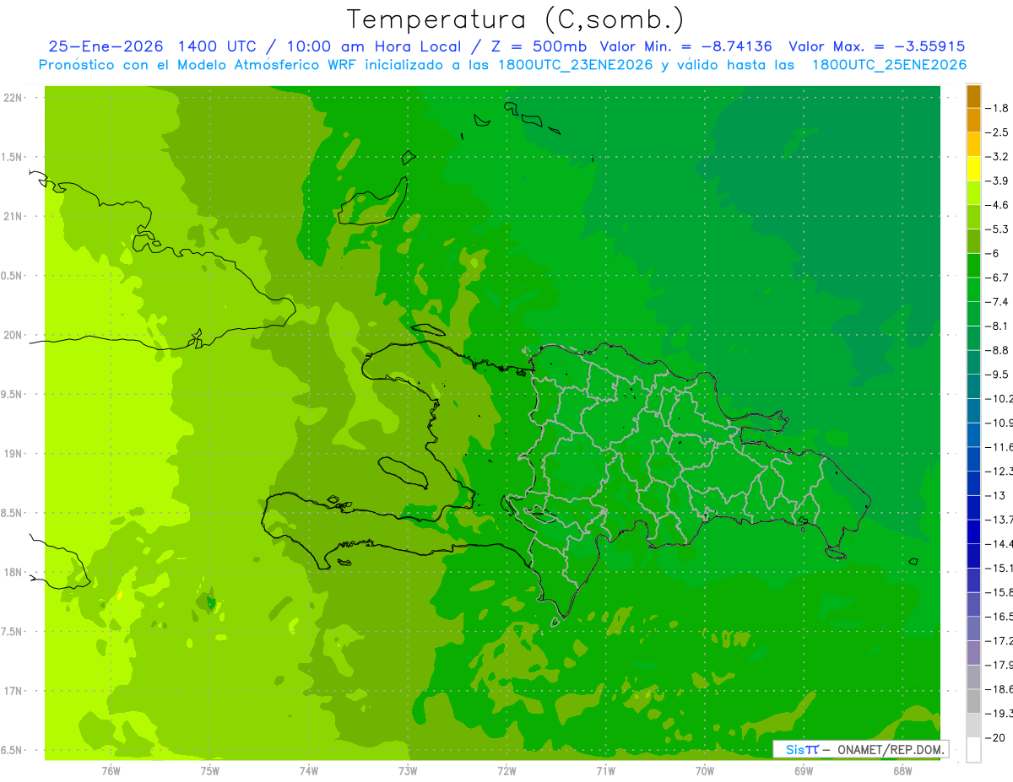This screenshot has width=1013, height=782.
Task: Click the '-13' color scale value
Action: point(994,495)
